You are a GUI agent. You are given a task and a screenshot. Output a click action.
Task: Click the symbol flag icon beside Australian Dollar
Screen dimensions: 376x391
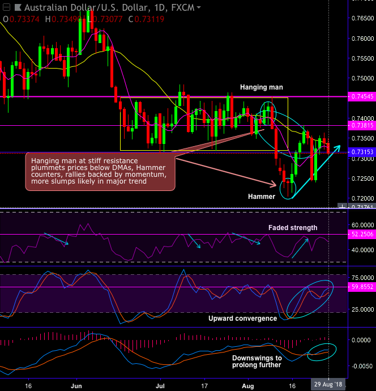point(18,7)
